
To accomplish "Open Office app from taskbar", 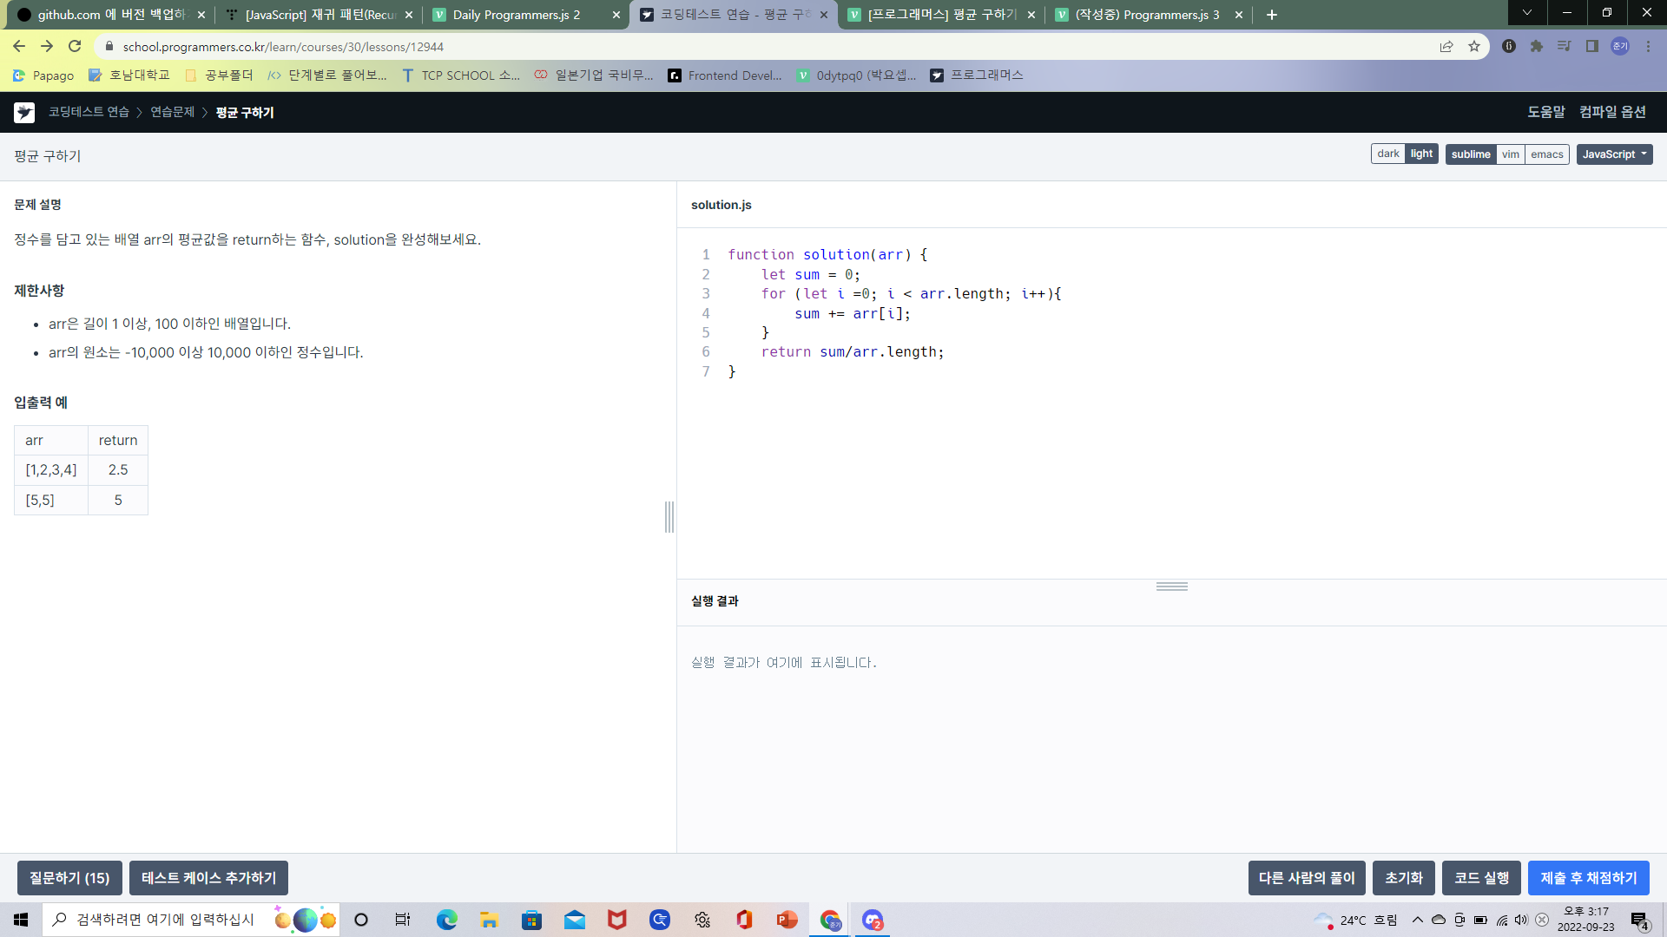I will point(744,920).
